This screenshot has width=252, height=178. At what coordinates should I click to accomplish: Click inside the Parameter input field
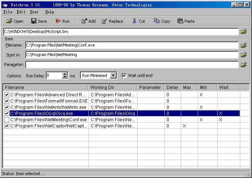click(x=132, y=65)
